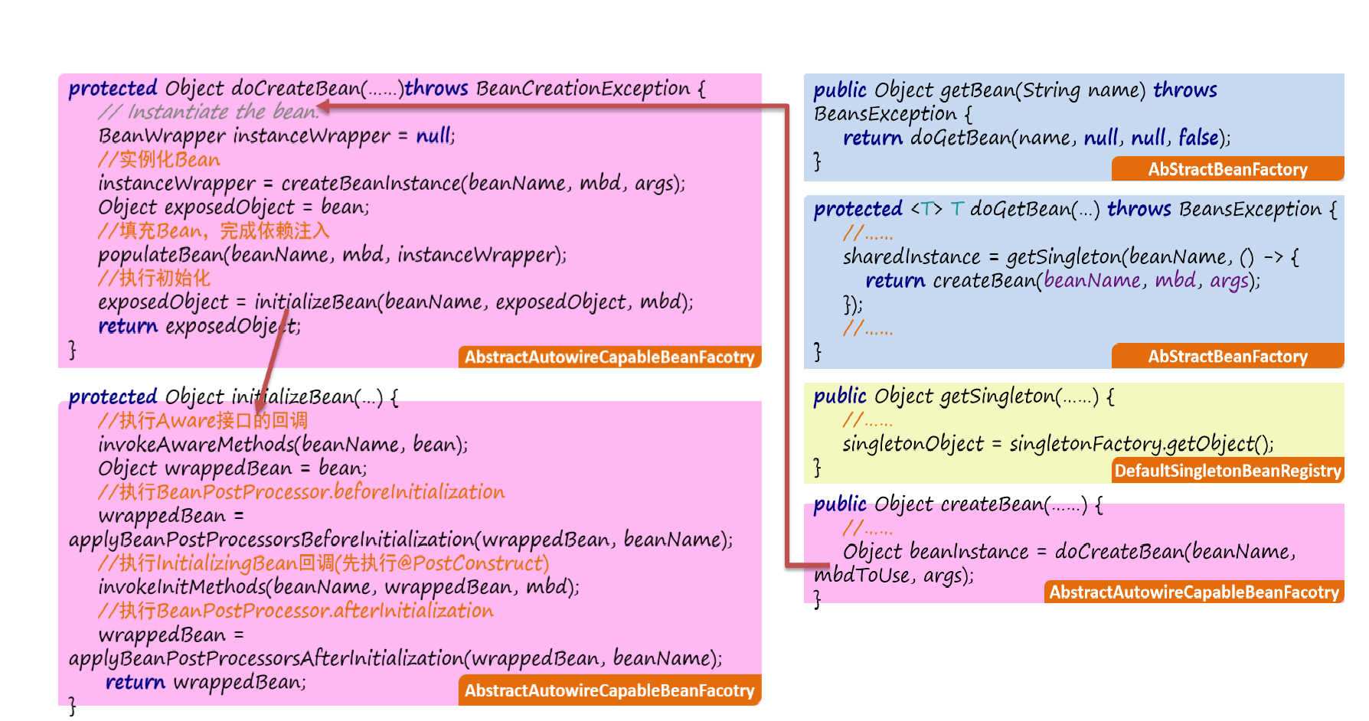Click the 'public Object getSingleton(......)' signature

tap(964, 396)
